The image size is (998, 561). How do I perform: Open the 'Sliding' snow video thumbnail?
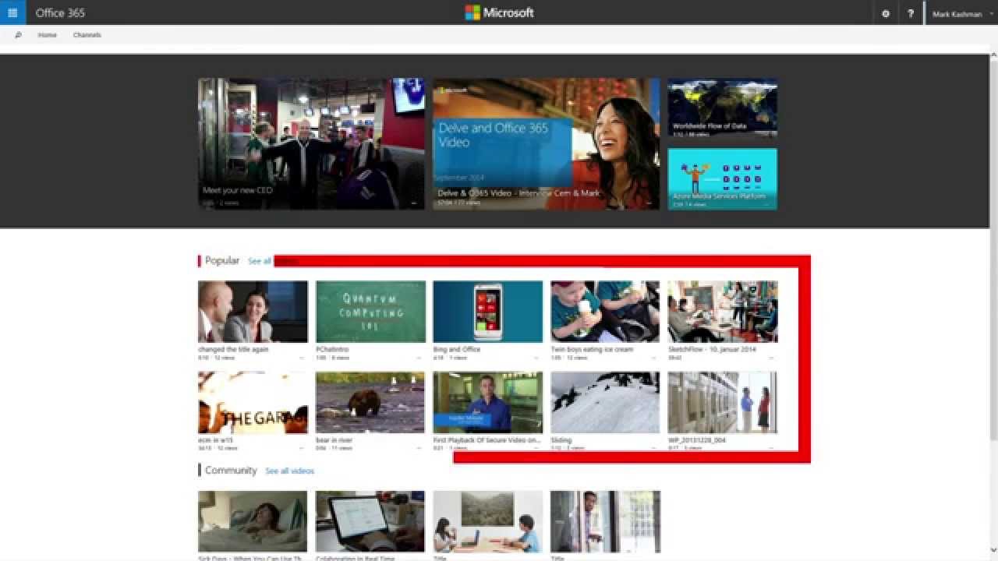pyautogui.click(x=605, y=402)
